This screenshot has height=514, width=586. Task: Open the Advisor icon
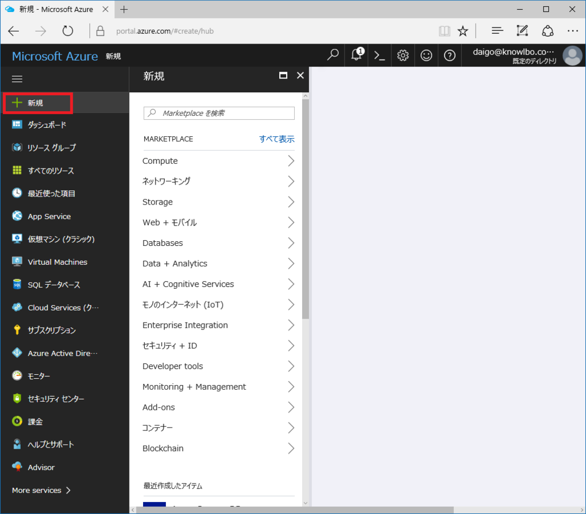tap(17, 467)
